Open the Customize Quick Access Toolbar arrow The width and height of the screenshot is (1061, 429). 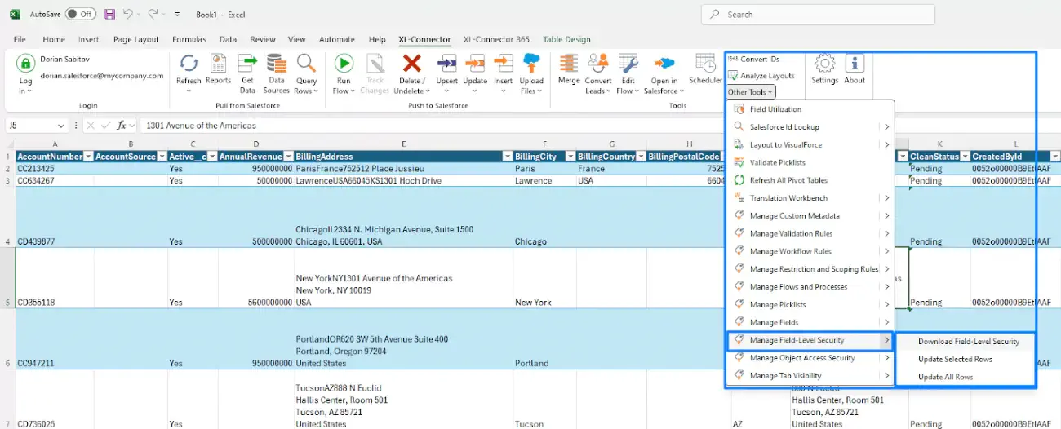click(x=177, y=15)
